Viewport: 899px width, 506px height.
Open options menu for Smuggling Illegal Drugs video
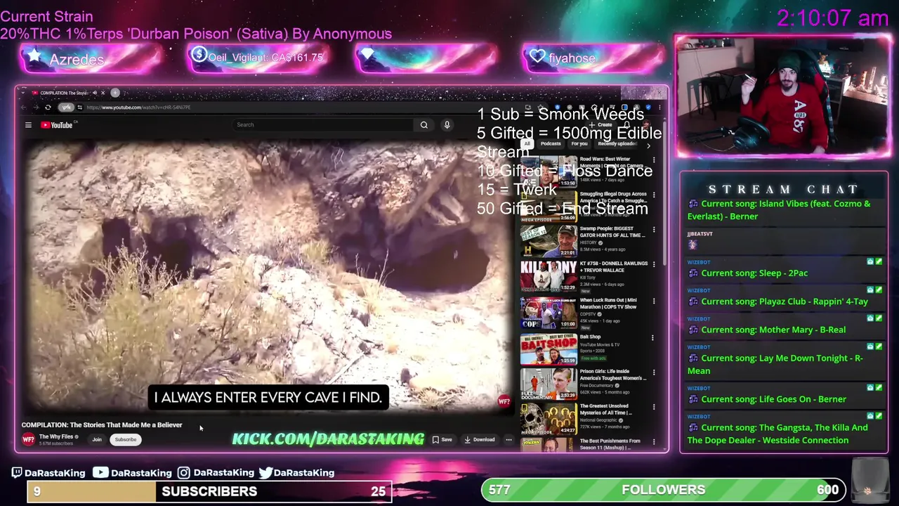(654, 195)
